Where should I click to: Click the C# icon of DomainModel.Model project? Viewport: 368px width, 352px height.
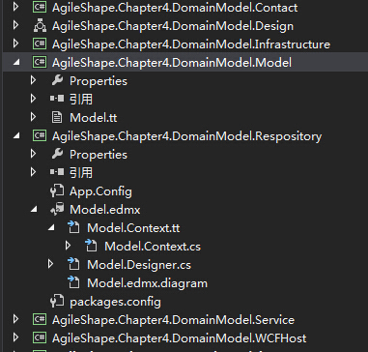[x=40, y=62]
